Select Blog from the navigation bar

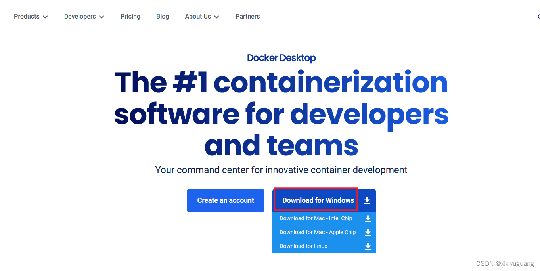point(163,16)
